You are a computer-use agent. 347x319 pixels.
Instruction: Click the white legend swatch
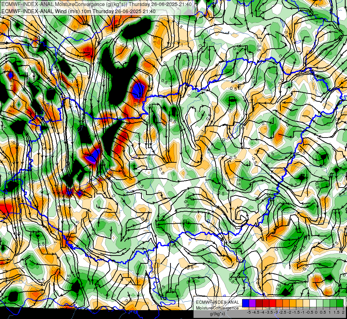coord(313,303)
